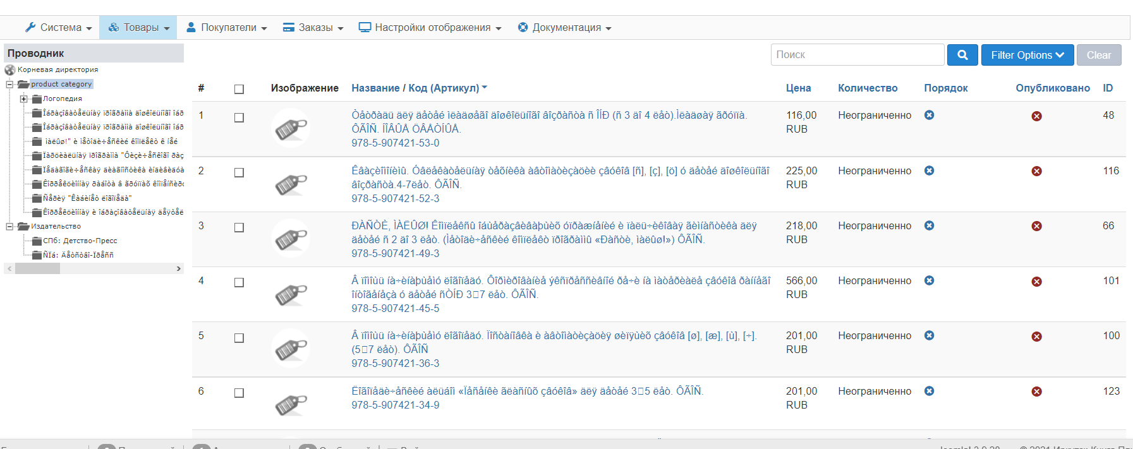Viewport: 1133px width, 449px height.
Task: Click the Поиск search input field
Action: coord(857,55)
